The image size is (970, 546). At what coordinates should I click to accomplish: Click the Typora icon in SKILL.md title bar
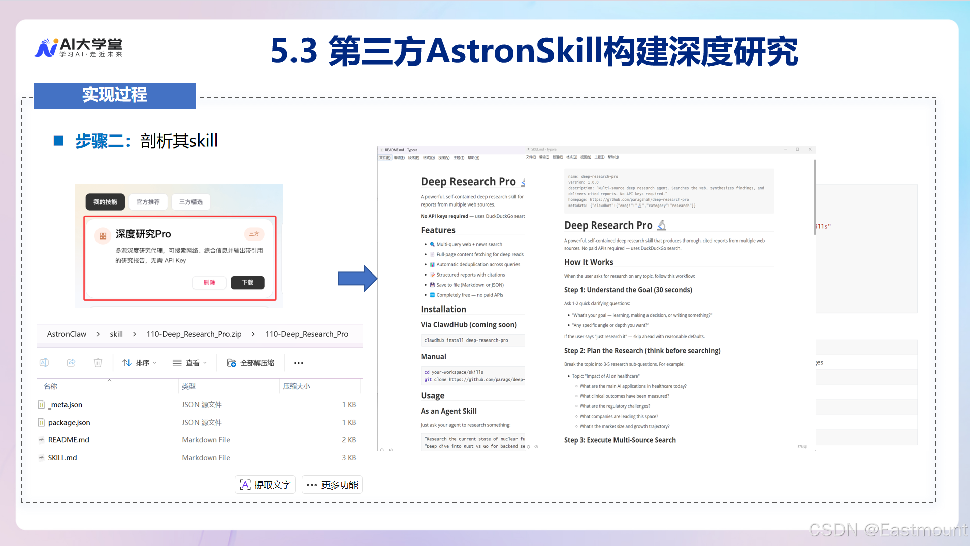(x=528, y=149)
